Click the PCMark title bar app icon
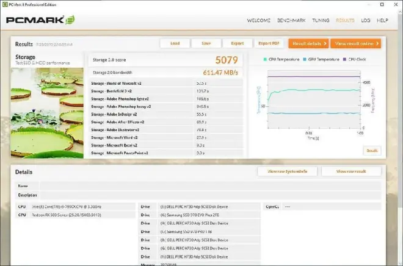The height and width of the screenshot is (266, 403). [5, 4]
